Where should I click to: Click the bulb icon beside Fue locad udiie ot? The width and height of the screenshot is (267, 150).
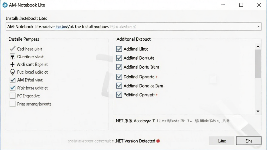[13, 72]
